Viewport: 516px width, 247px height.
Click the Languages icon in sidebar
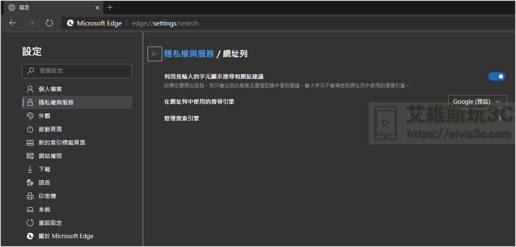tap(30, 183)
